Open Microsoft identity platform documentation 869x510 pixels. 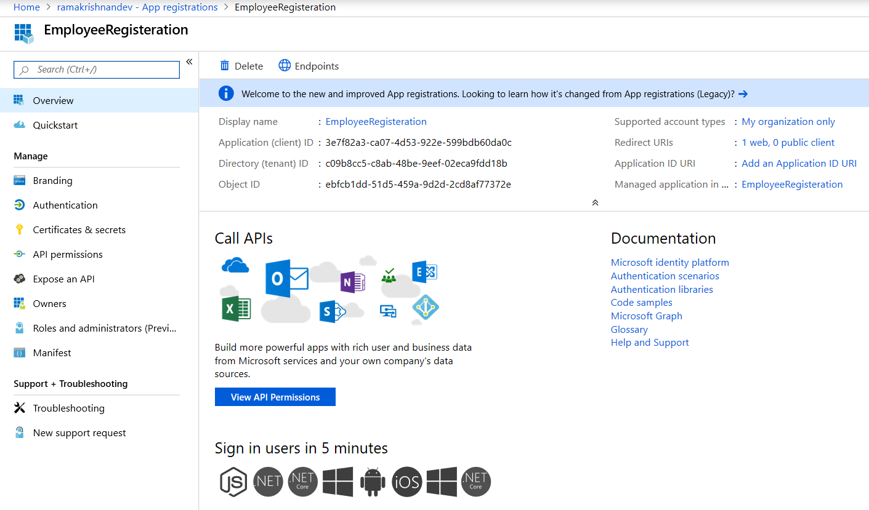[x=670, y=262]
